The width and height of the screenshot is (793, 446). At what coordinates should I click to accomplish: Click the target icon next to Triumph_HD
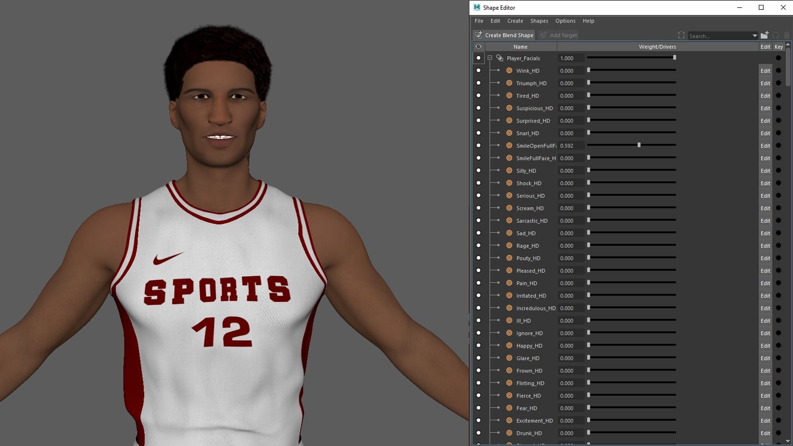pos(509,83)
